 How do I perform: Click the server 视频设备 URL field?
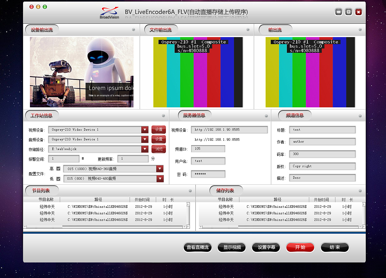coord(229,130)
